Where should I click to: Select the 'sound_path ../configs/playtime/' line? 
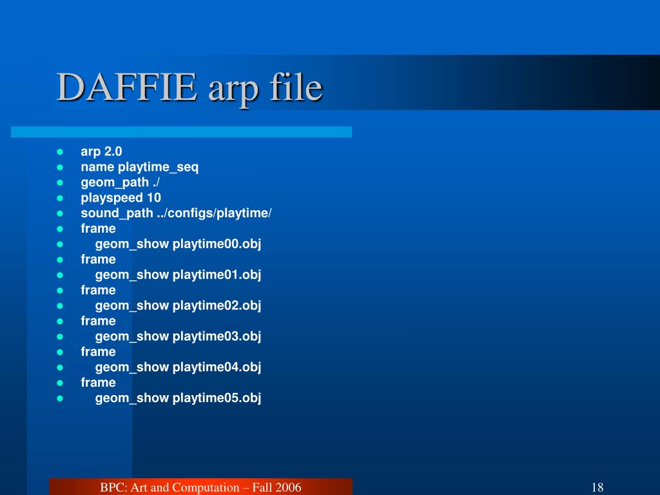(176, 213)
